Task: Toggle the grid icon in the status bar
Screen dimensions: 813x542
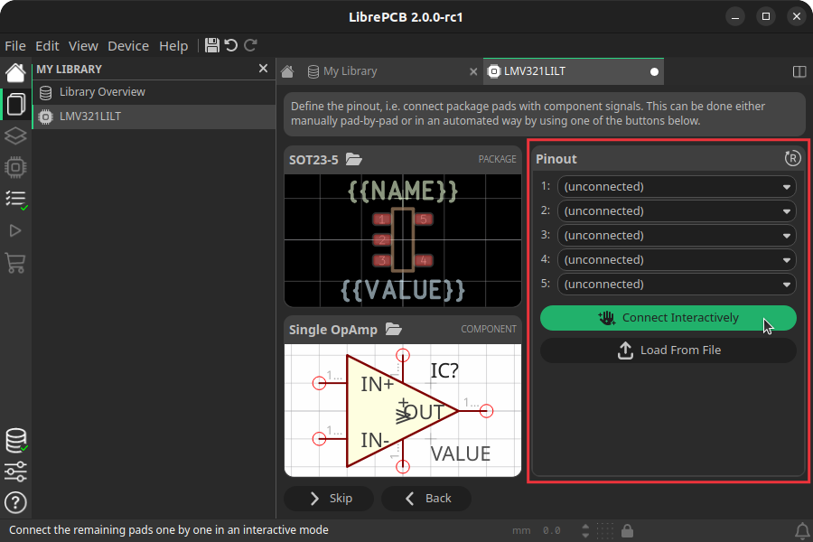Action: tap(607, 530)
